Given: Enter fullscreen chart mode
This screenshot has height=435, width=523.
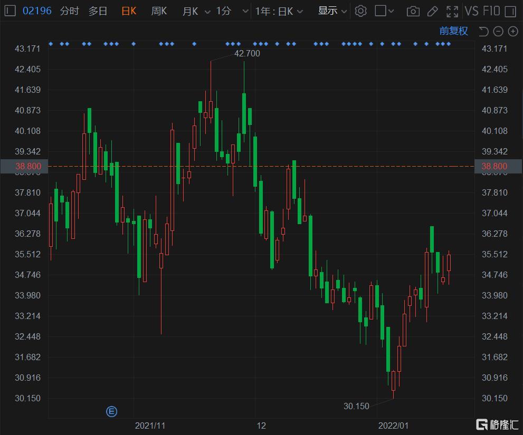Looking at the screenshot, I should coord(452,12).
